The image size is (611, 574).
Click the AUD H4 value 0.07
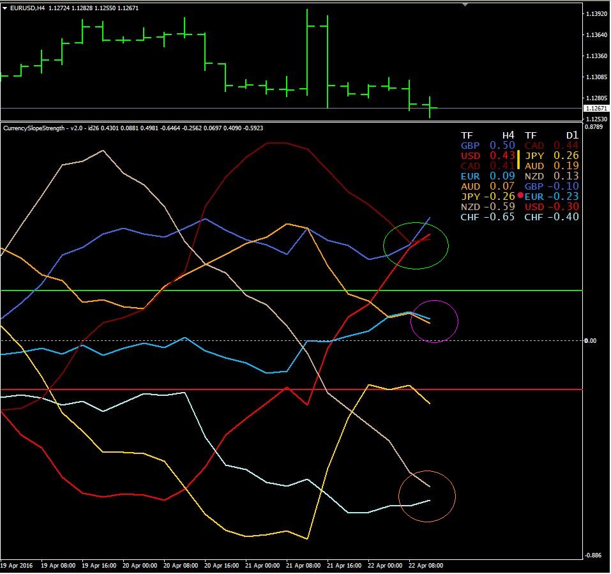[502, 186]
